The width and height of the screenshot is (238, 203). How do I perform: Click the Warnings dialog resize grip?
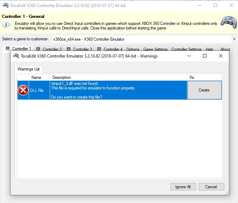227,193
